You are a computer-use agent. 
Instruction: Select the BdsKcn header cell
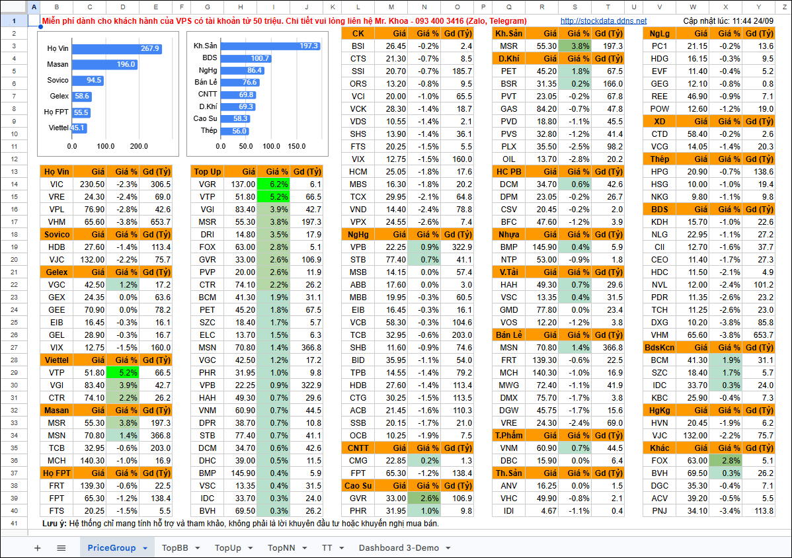659,347
